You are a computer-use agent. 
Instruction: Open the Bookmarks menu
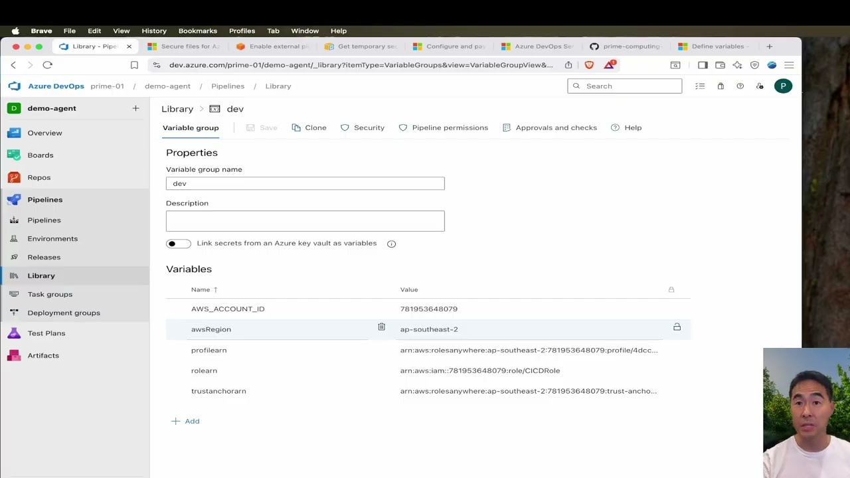coord(197,31)
